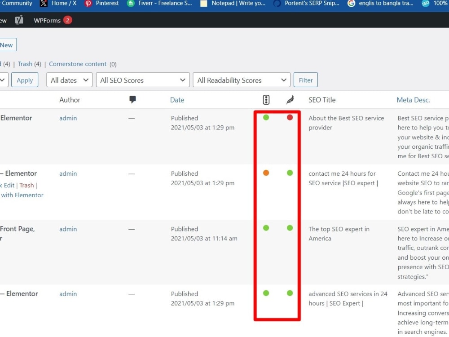Click 'The top SEO expert in America' title
The image size is (449, 337).
pos(339,234)
